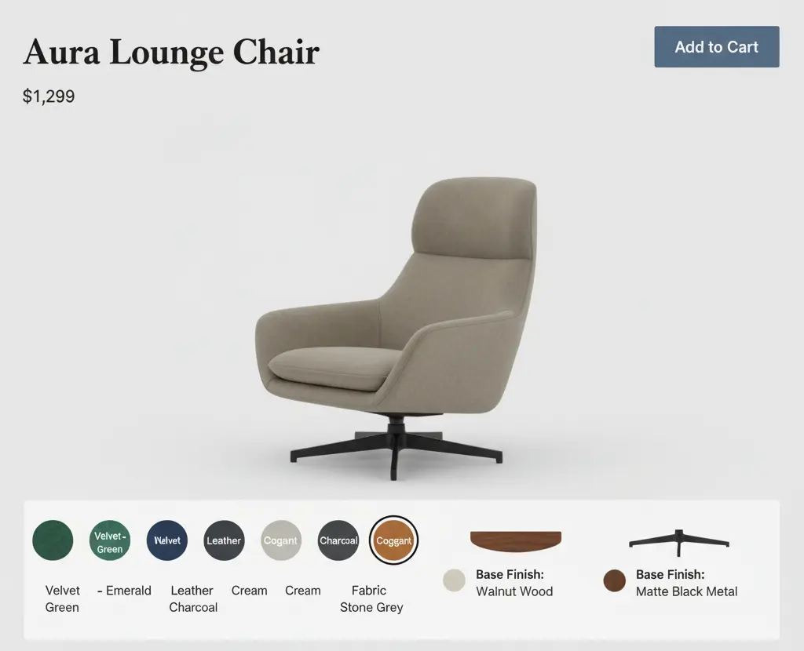This screenshot has width=804, height=651.
Task: Click the brown dot beside Matte Black Metal
Action: 614,580
